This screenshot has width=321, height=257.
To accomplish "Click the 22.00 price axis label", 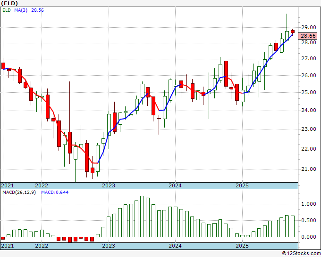I will coord(309,149).
